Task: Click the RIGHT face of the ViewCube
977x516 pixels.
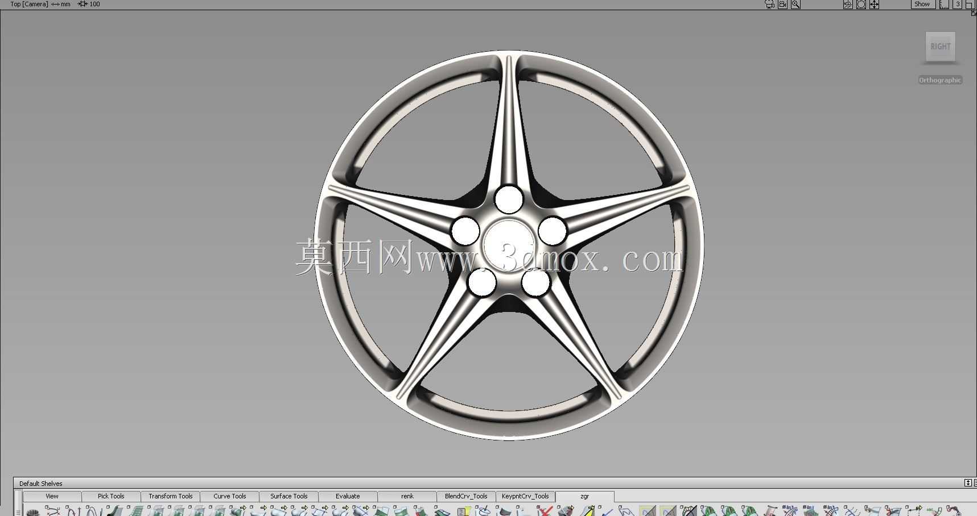Action: (940, 47)
